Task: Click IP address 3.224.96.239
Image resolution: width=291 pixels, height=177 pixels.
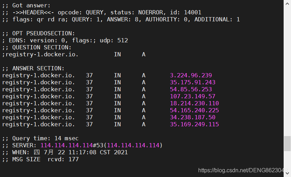Action: pyautogui.click(x=191, y=75)
